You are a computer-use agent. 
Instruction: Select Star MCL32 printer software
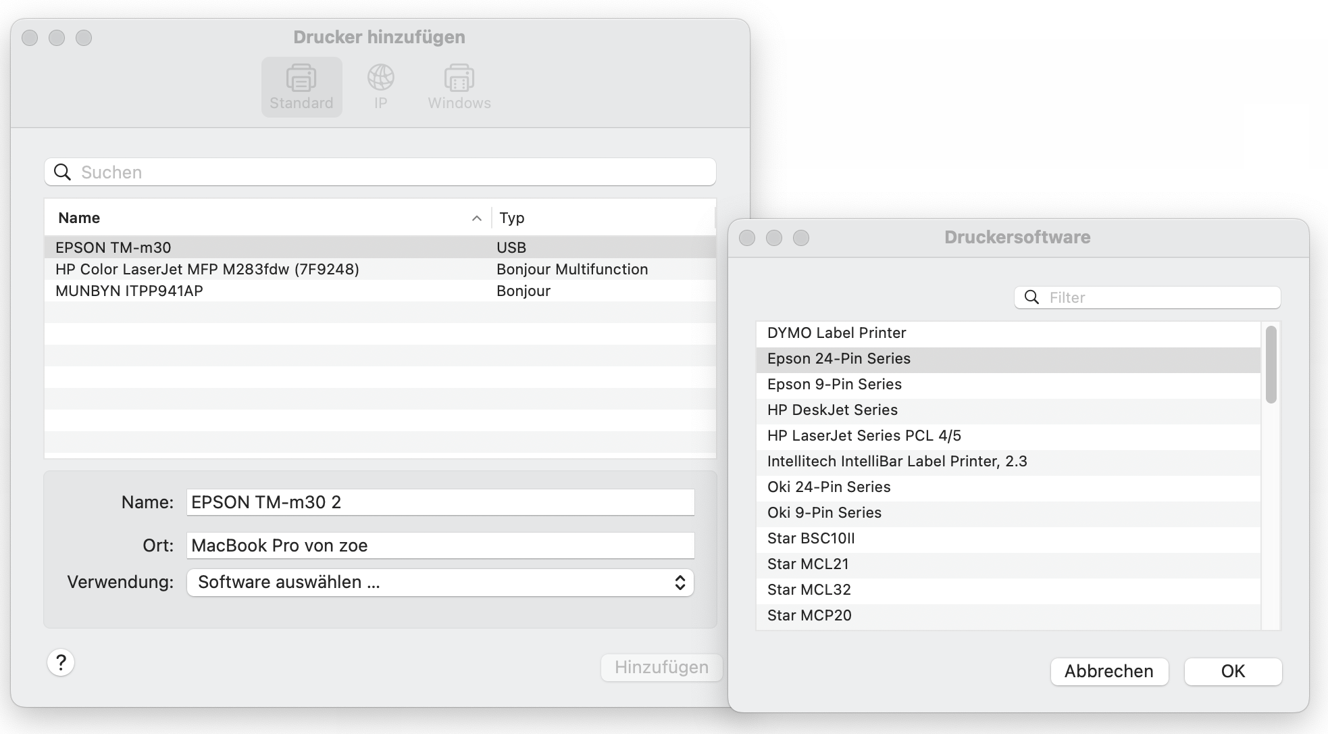809,589
